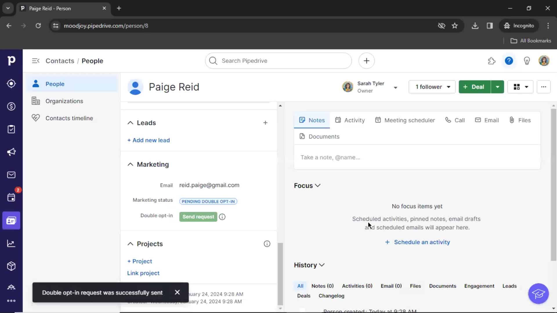Dismiss the double opt-in success notification
This screenshot has height=313, width=557.
[x=177, y=292]
